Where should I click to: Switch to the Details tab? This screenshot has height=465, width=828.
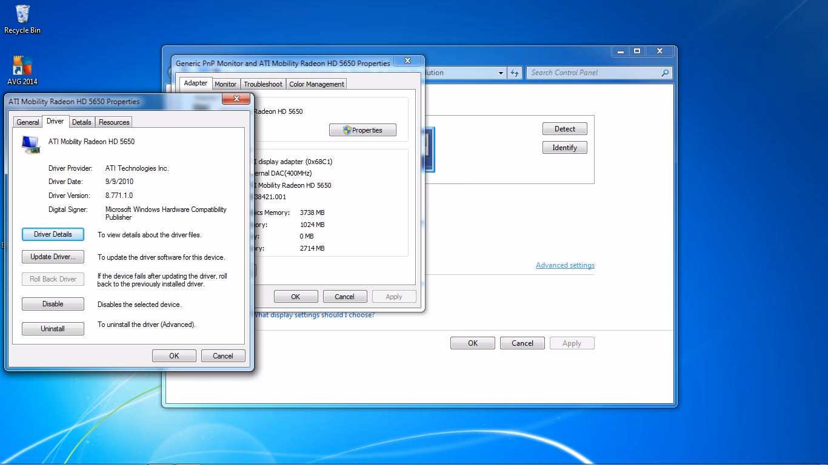(82, 122)
